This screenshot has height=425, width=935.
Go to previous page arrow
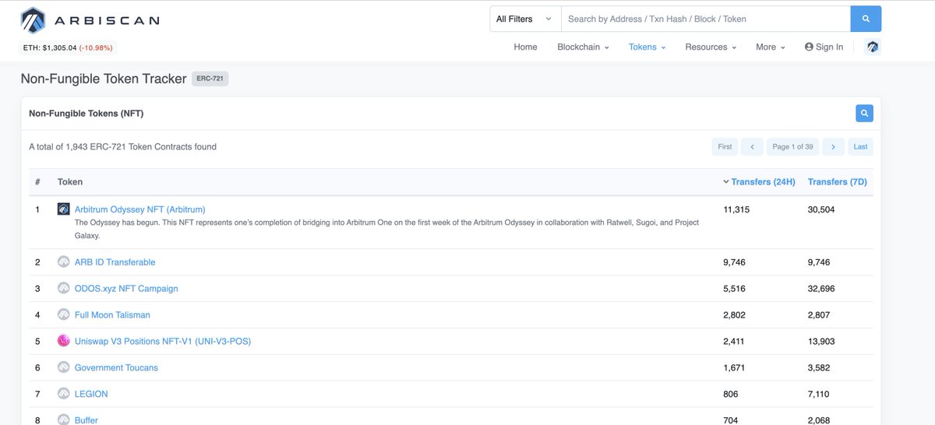752,146
